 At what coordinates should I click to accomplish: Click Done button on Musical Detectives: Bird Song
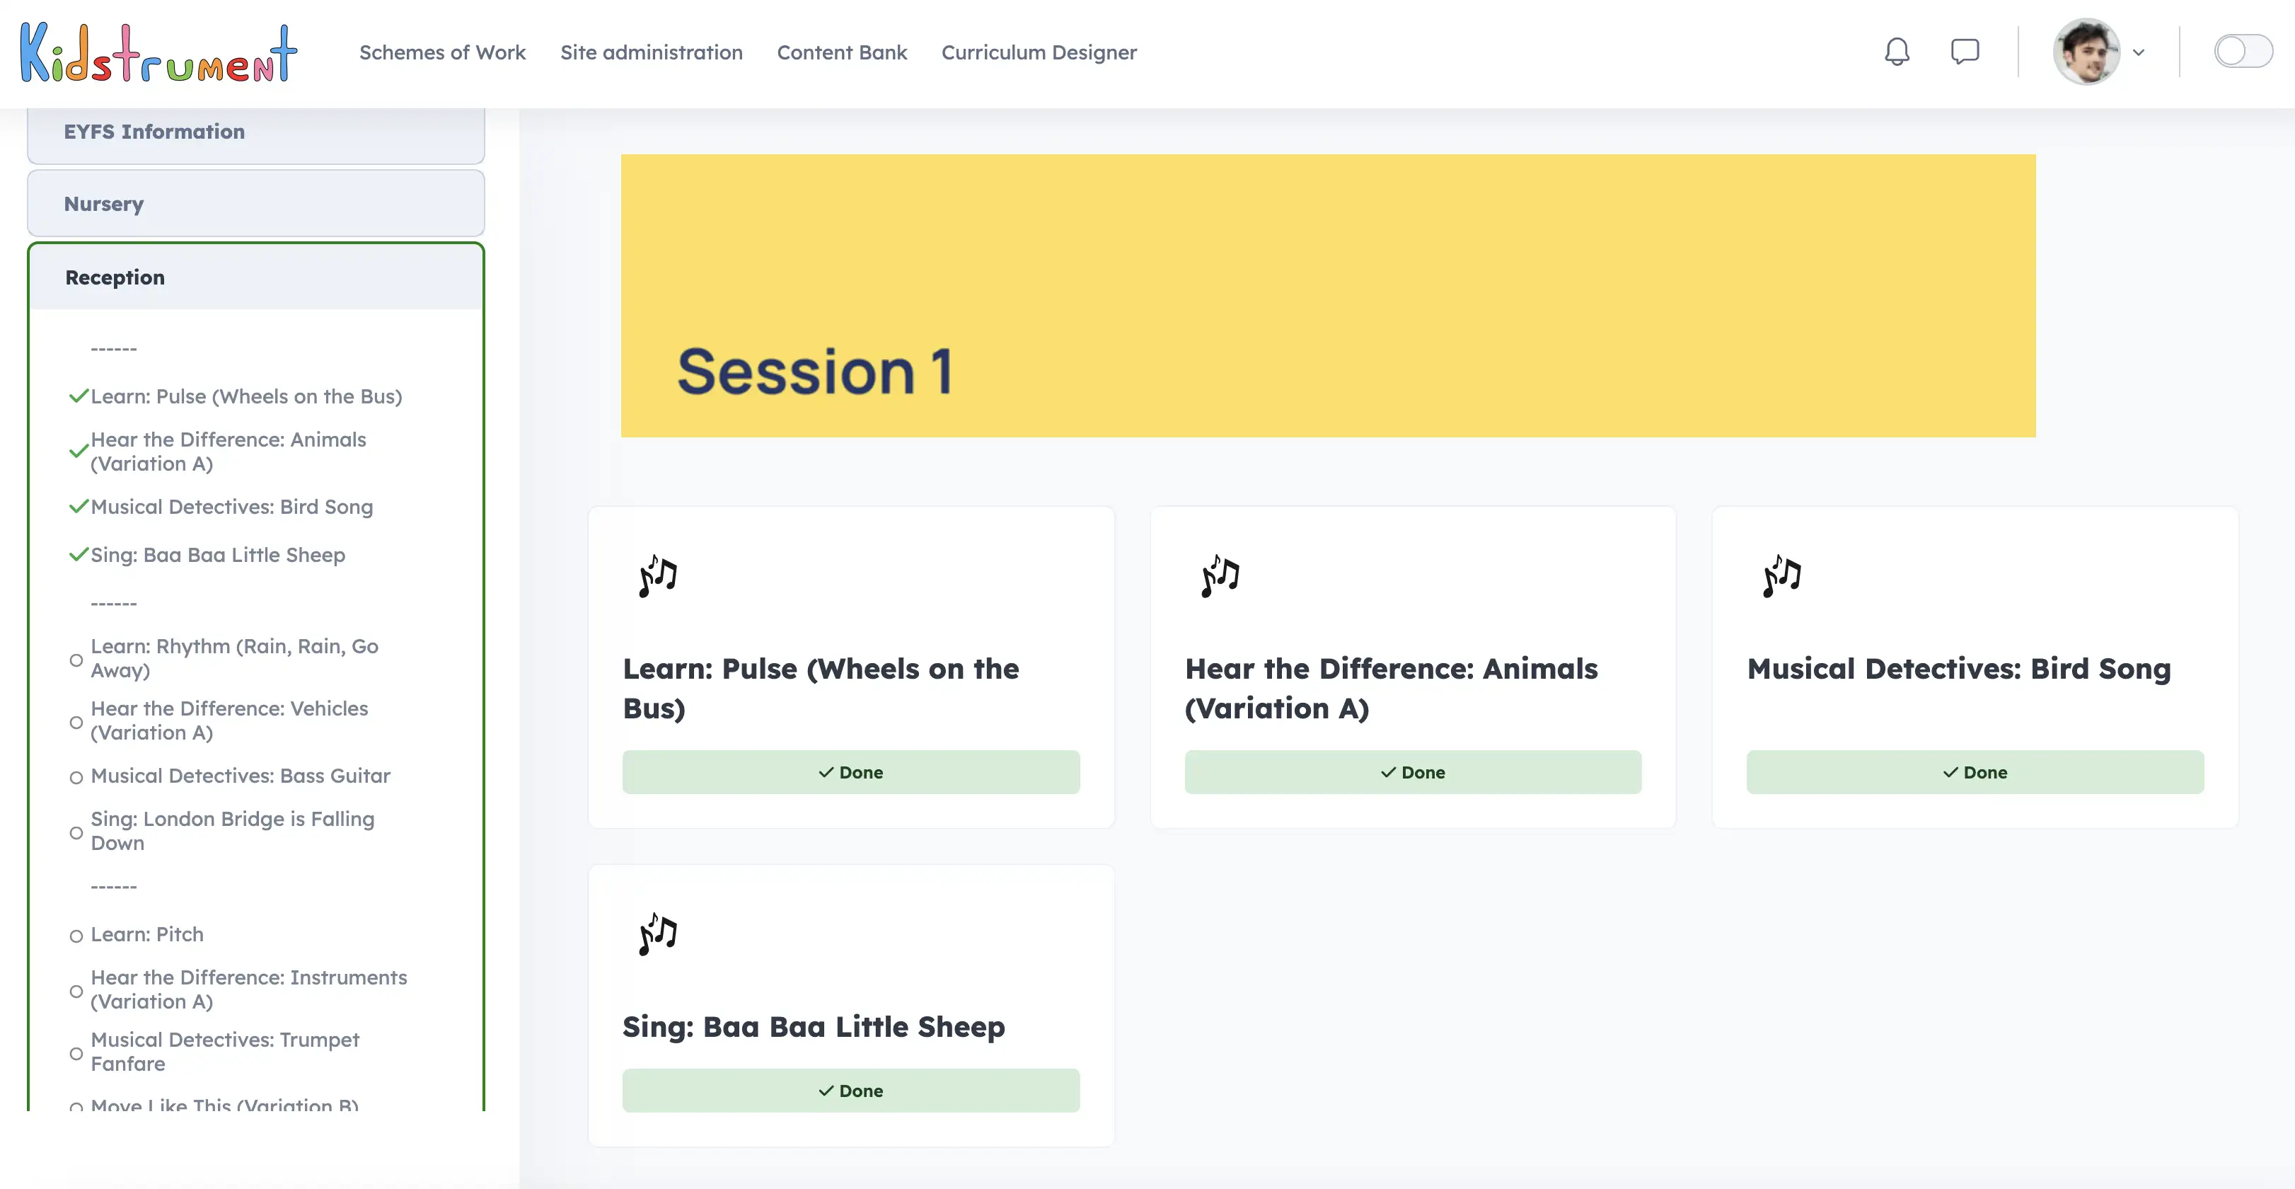click(x=1975, y=772)
